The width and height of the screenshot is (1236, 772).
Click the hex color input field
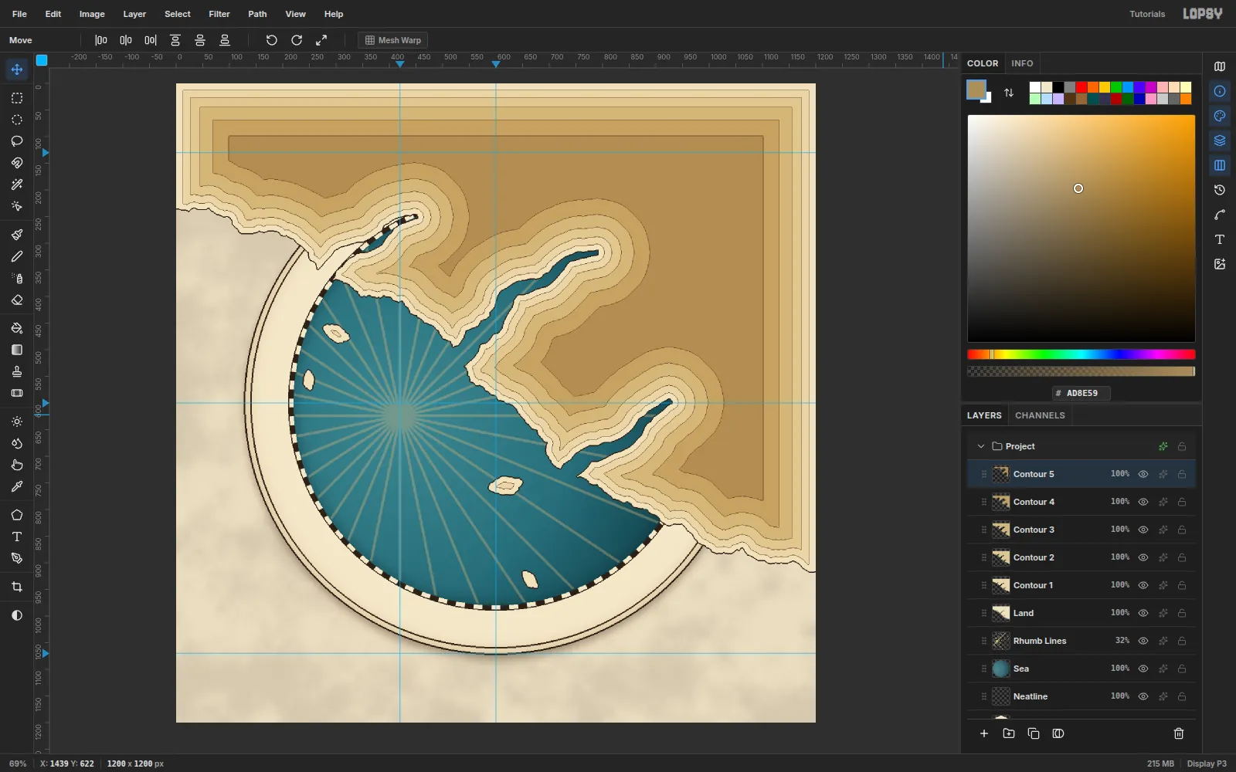1081,393
